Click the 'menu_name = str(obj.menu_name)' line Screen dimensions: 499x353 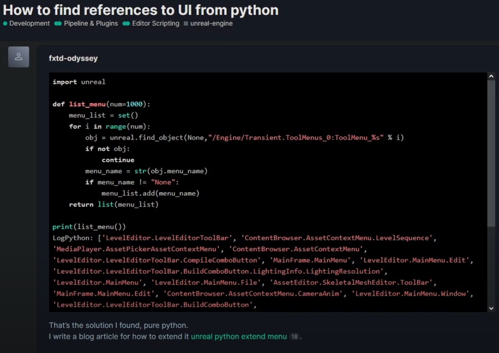coord(146,171)
